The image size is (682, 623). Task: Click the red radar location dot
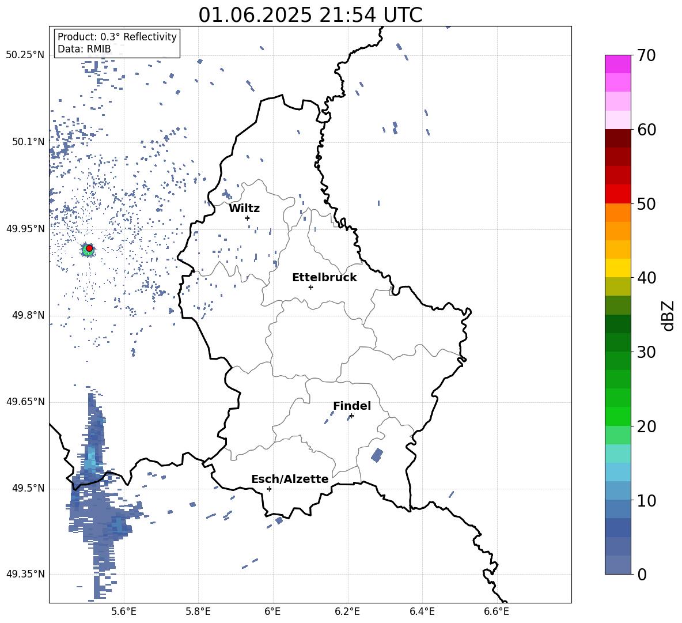click(89, 248)
